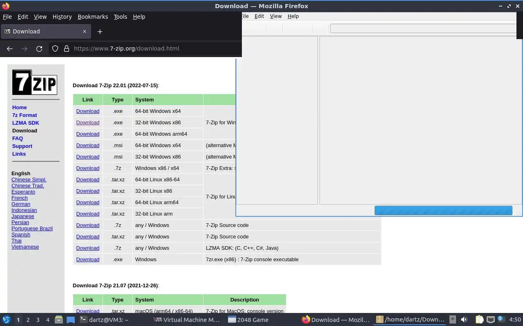Go back one page in Firefox
The height and width of the screenshot is (326, 523).
pyautogui.click(x=10, y=48)
